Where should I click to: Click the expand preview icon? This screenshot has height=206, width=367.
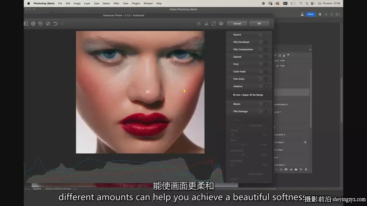(214, 24)
